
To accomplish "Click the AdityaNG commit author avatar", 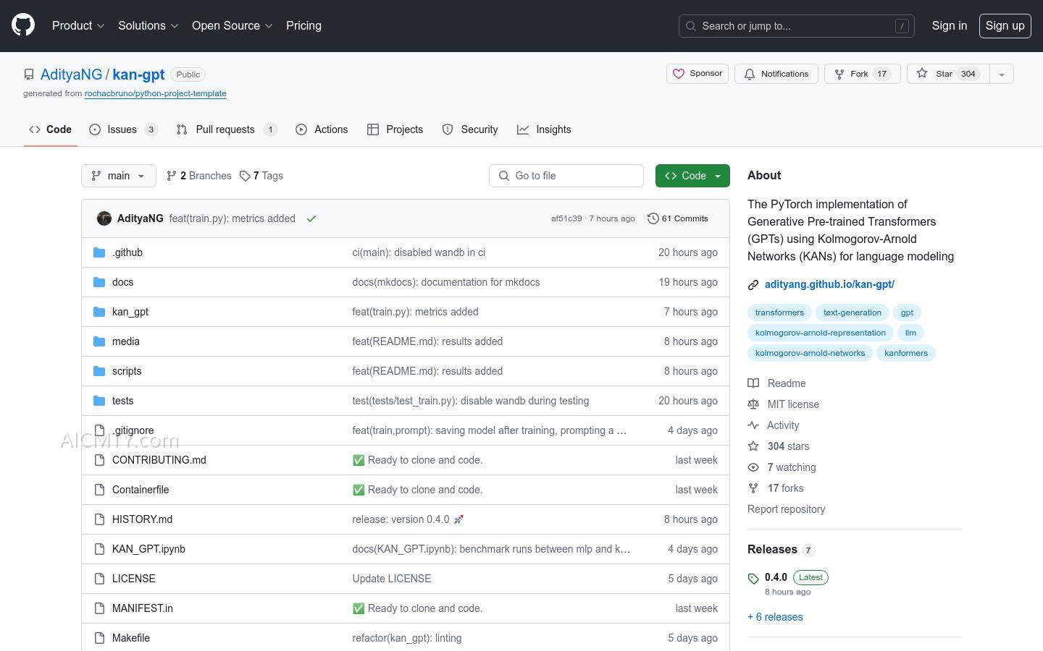I will point(104,218).
